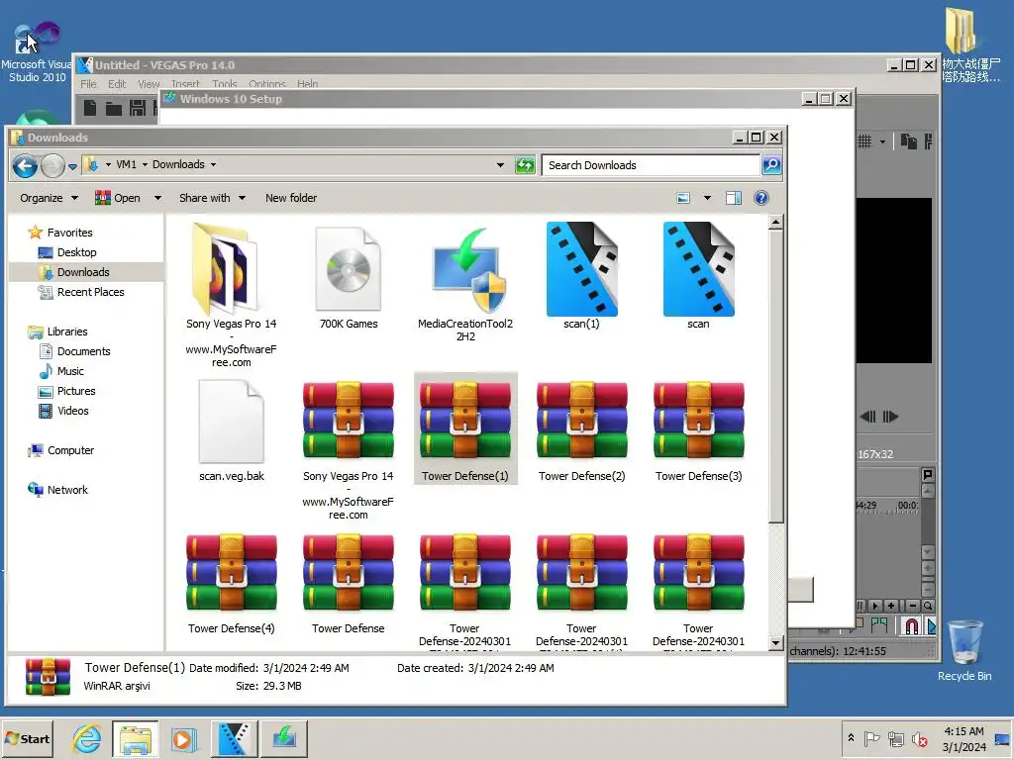Go to Desktop in navigation pane
Screen dimensions: 1014x760
tap(76, 252)
